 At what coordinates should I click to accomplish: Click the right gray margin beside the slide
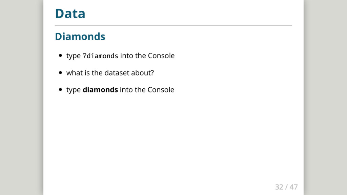[x=325, y=97]
